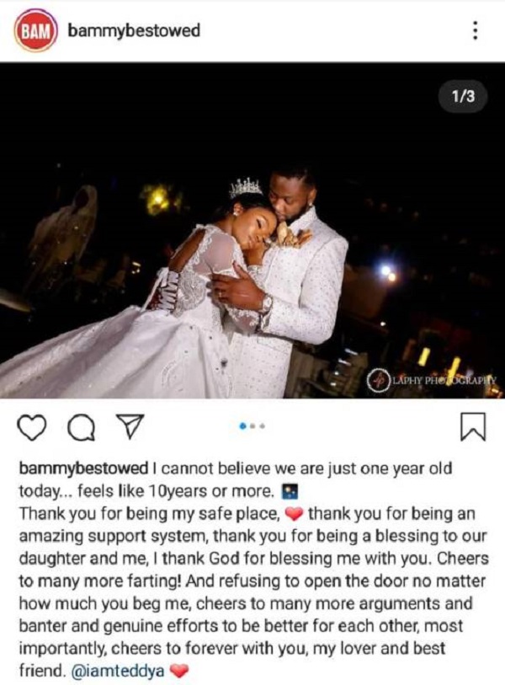Tap the wedding couple photo
The height and width of the screenshot is (685, 505).
[x=252, y=230]
